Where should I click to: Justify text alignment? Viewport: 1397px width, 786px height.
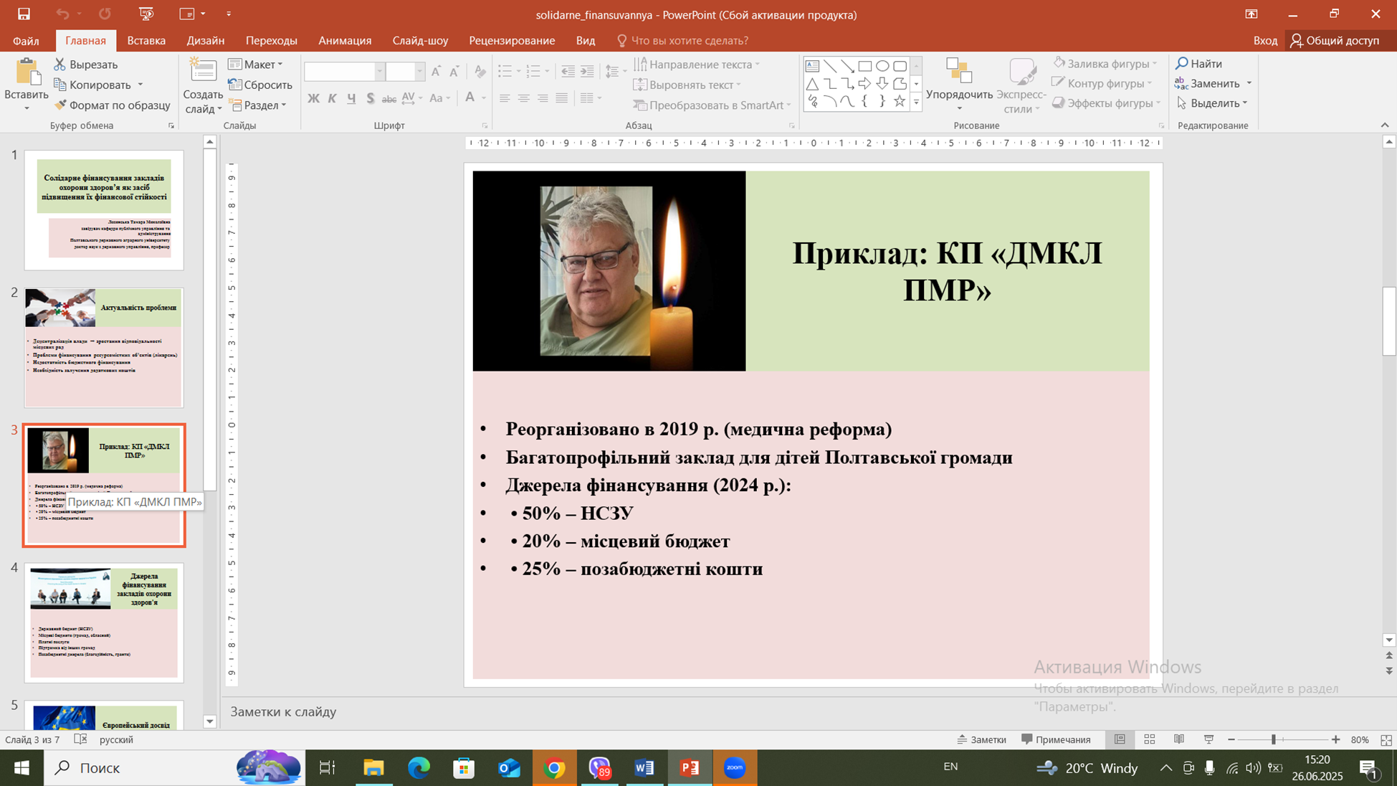pyautogui.click(x=562, y=98)
